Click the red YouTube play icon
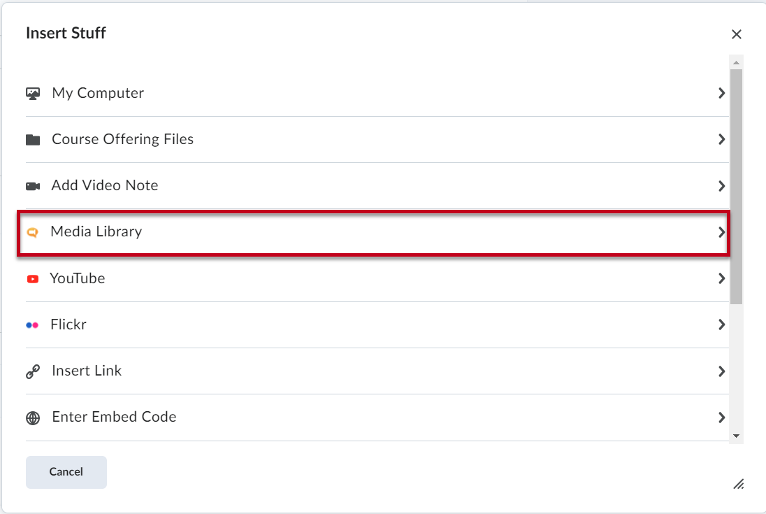Screen dimensions: 766x514 pyautogui.click(x=33, y=279)
